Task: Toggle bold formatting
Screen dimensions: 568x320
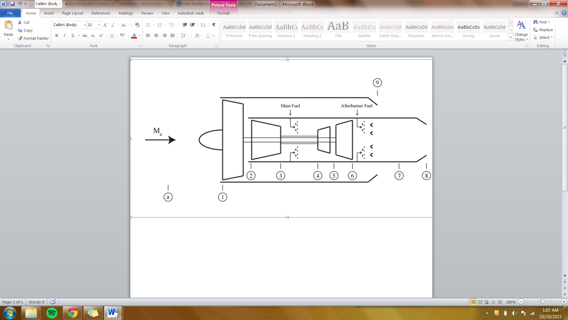Action: pos(57,36)
